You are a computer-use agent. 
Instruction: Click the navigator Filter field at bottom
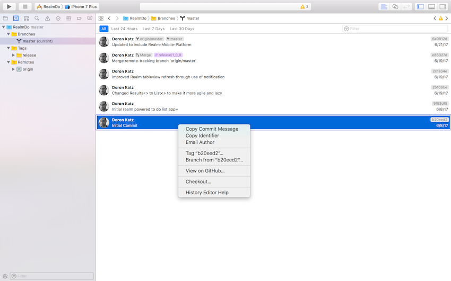click(52, 276)
